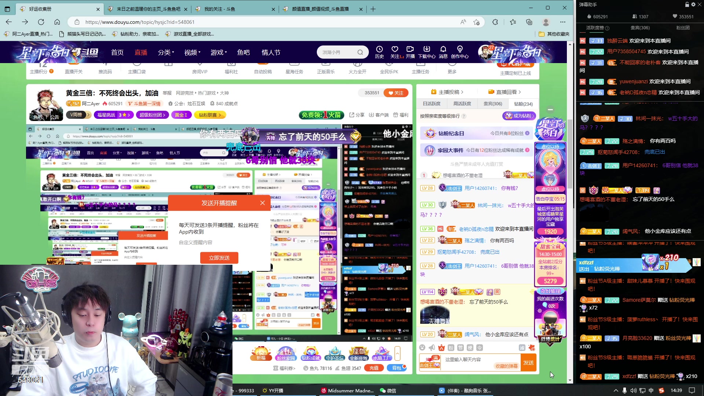Click 成为钻粉 button
704x396 pixels.
[519, 116]
